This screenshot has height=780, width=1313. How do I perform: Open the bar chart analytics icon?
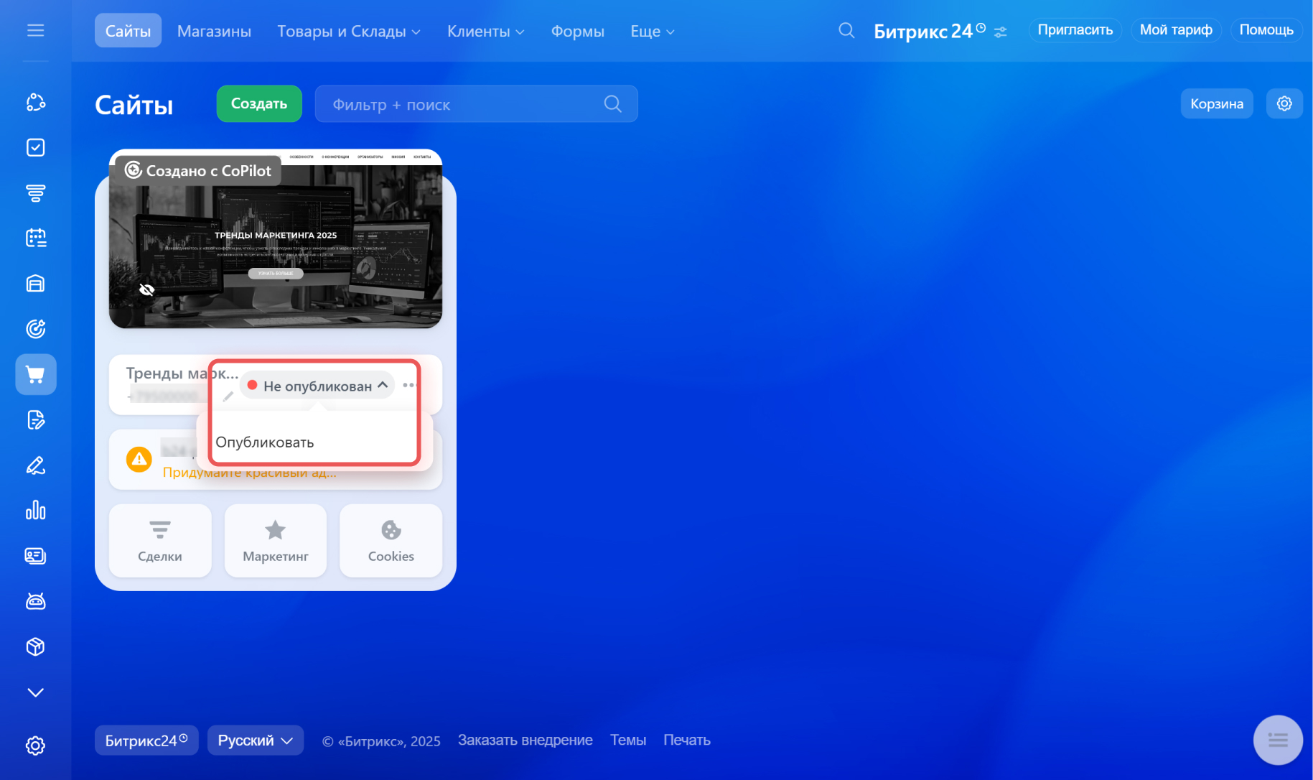coord(35,511)
